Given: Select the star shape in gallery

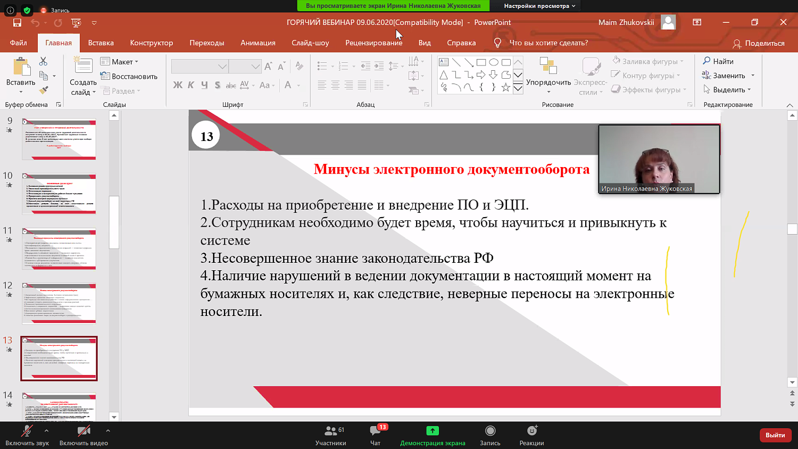Looking at the screenshot, I should 506,87.
